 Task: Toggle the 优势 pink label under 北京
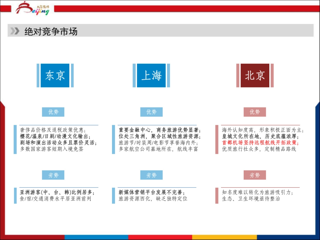(x=255, y=112)
